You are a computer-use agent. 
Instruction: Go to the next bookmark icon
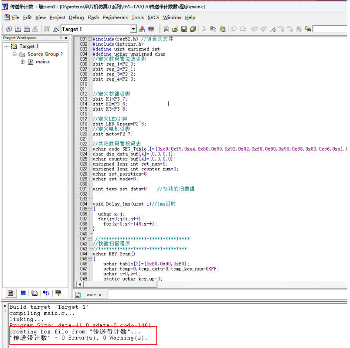(x=282, y=29)
